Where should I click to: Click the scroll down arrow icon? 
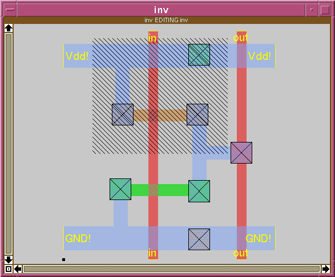tap(9, 260)
